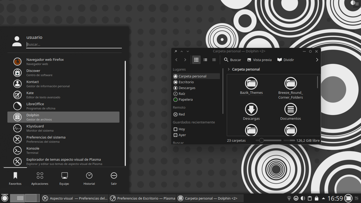Image resolution: width=361 pixels, height=203 pixels.
Task: Click the Dolphin icon size zoom slider
Action: (x=269, y=140)
